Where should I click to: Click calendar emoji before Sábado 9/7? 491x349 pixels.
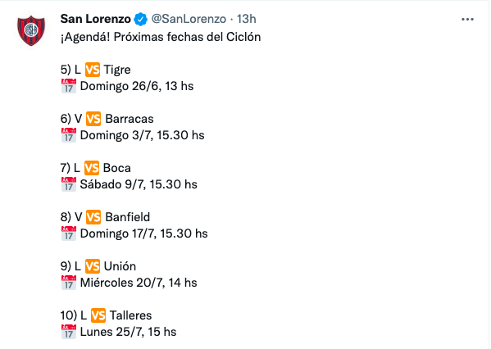click(x=69, y=184)
